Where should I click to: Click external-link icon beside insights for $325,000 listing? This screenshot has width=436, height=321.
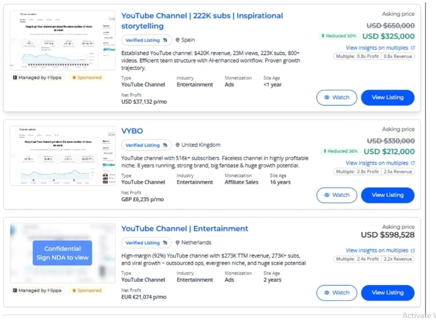[x=413, y=48]
